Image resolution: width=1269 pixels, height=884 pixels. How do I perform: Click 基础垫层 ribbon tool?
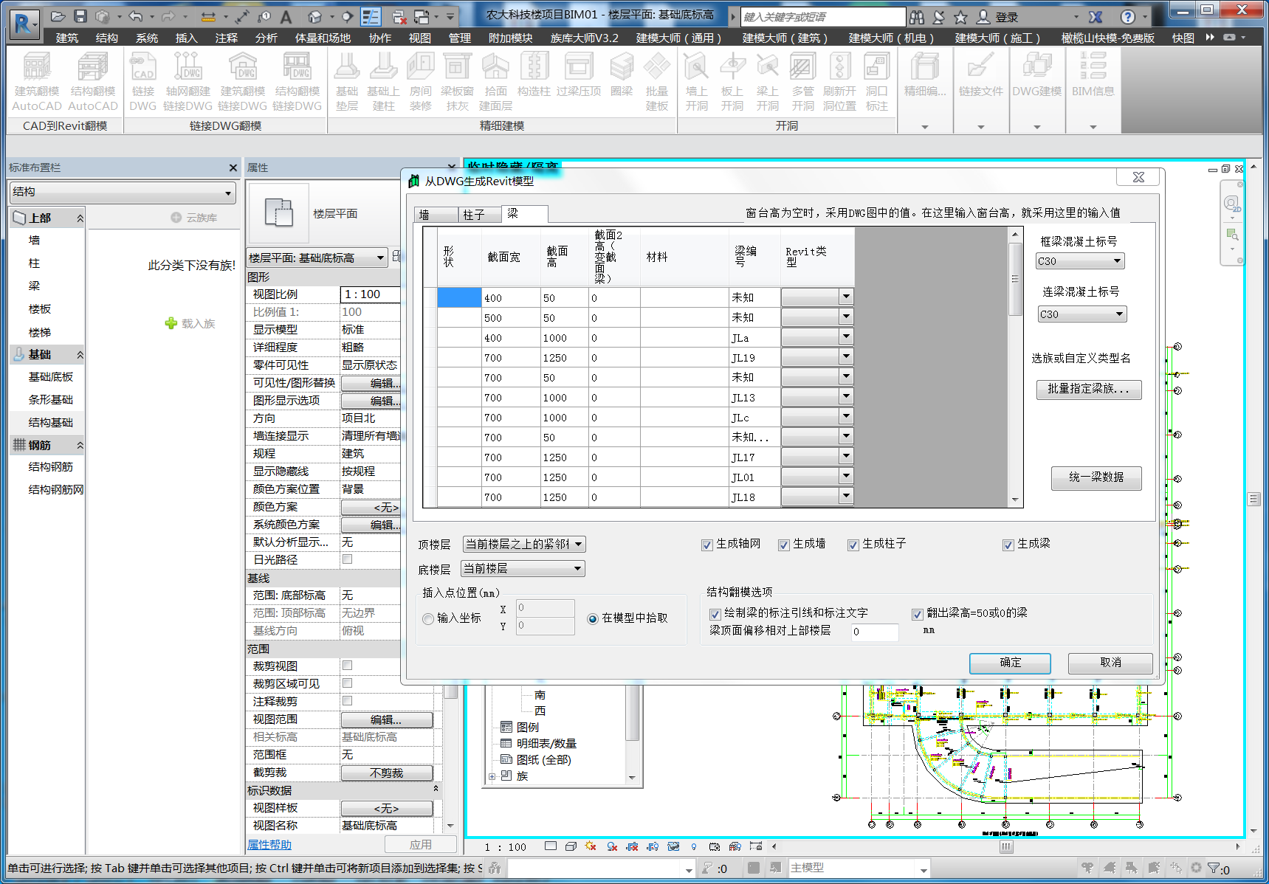[x=347, y=82]
